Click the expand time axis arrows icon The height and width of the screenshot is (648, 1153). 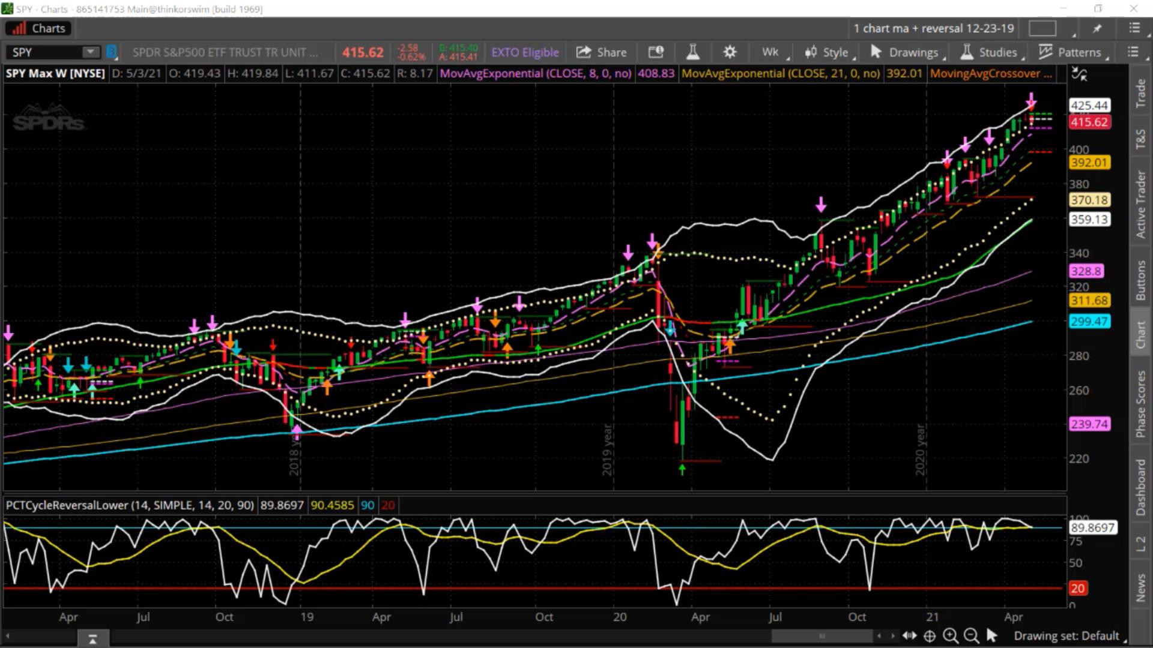click(909, 635)
